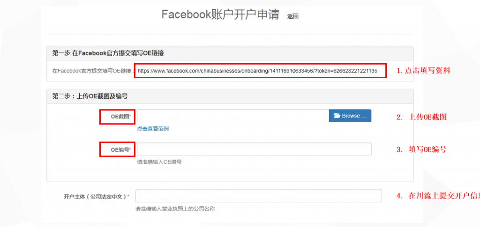Focus the OE编号 input field
Image resolution: width=480 pixels, height=227 pixels.
[255, 149]
